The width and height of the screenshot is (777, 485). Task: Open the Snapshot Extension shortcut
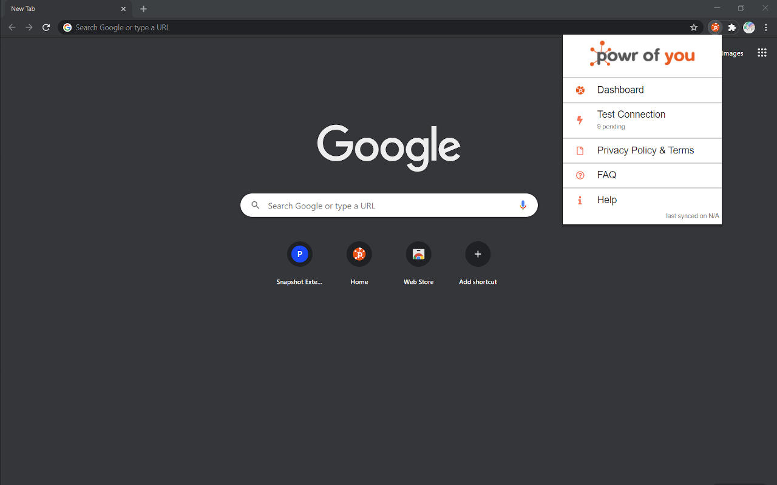(x=299, y=263)
